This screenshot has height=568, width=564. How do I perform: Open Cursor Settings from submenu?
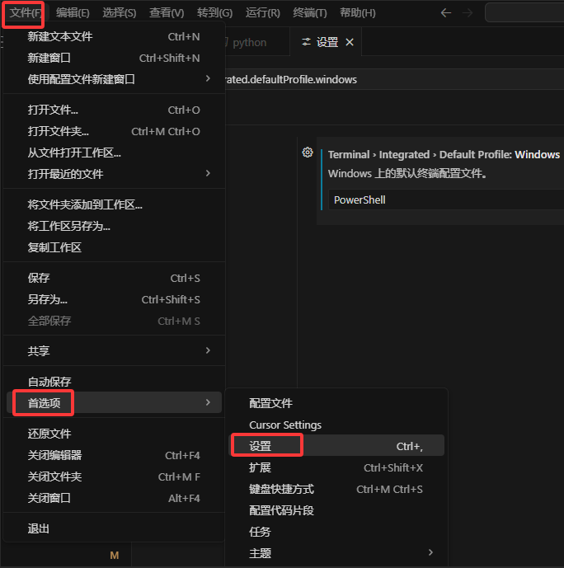pyautogui.click(x=337, y=425)
